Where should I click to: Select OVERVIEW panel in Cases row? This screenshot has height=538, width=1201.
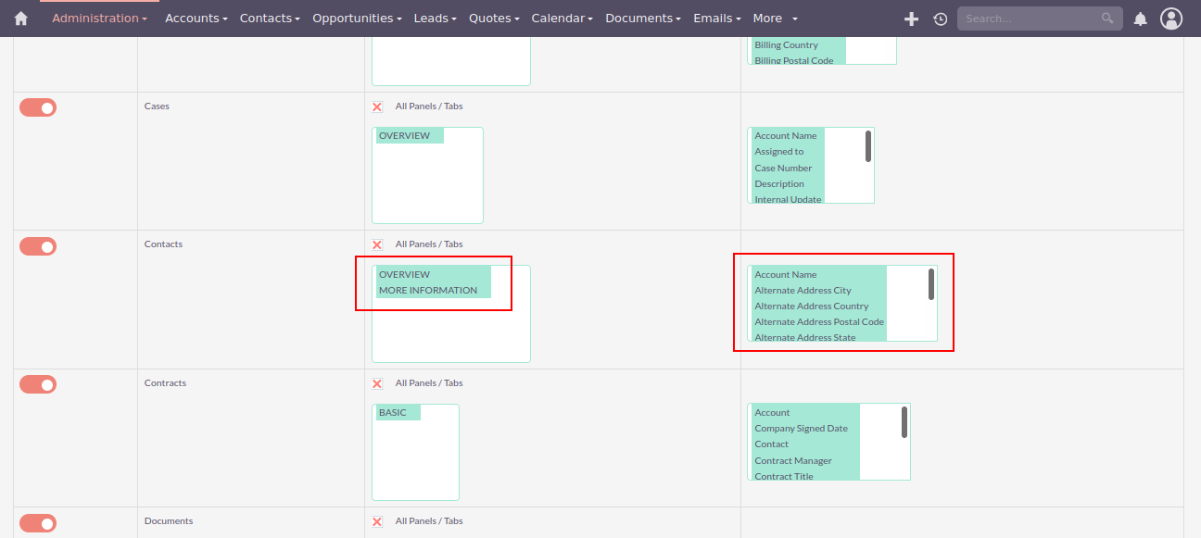(x=410, y=136)
